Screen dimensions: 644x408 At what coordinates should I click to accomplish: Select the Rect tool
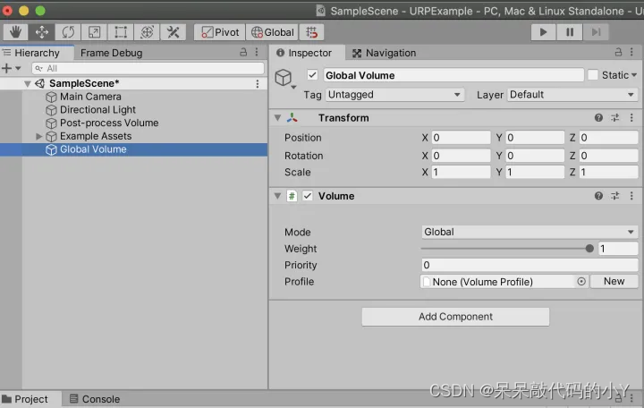(x=121, y=32)
